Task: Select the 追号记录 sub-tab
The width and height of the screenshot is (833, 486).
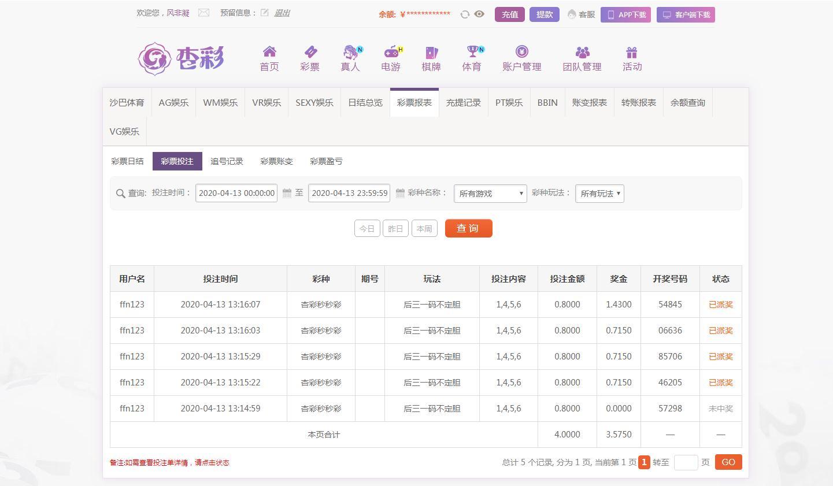Action: pyautogui.click(x=227, y=161)
